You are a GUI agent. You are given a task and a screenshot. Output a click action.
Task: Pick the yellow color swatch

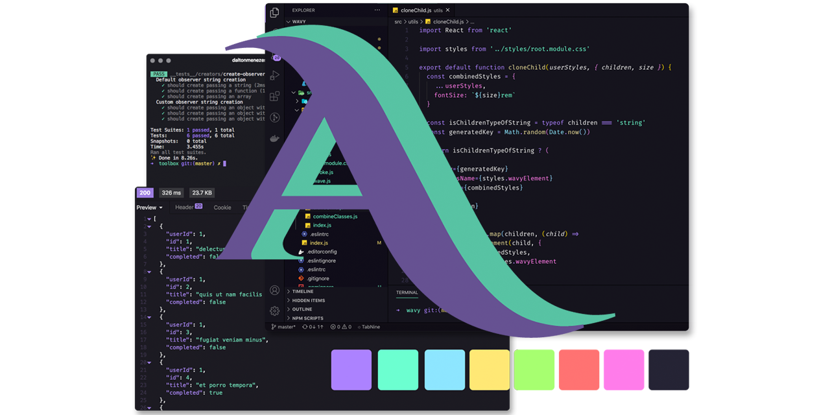pos(490,370)
